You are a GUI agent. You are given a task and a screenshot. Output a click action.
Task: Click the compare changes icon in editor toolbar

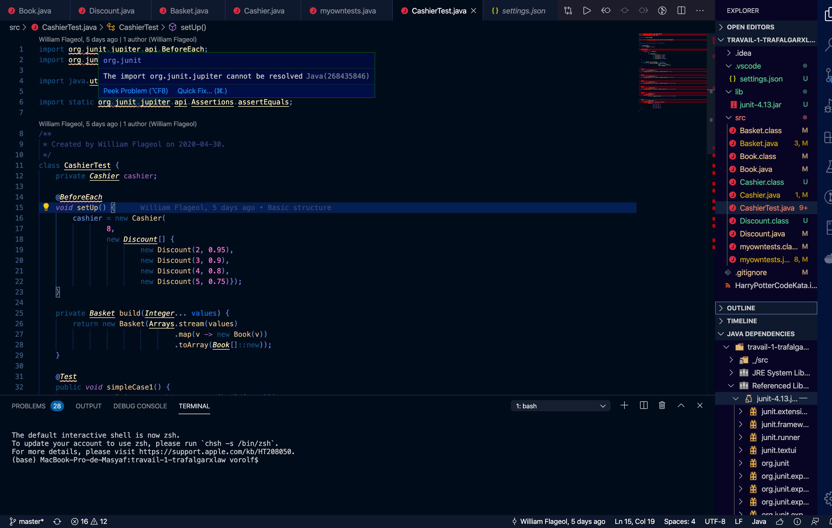click(568, 11)
